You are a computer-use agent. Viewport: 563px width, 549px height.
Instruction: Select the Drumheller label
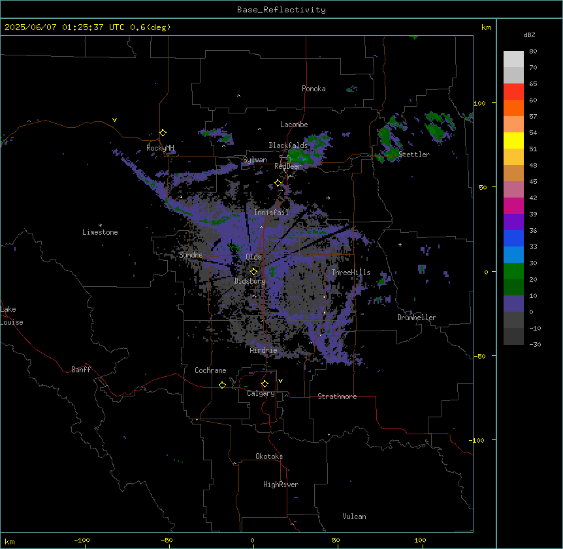click(417, 318)
